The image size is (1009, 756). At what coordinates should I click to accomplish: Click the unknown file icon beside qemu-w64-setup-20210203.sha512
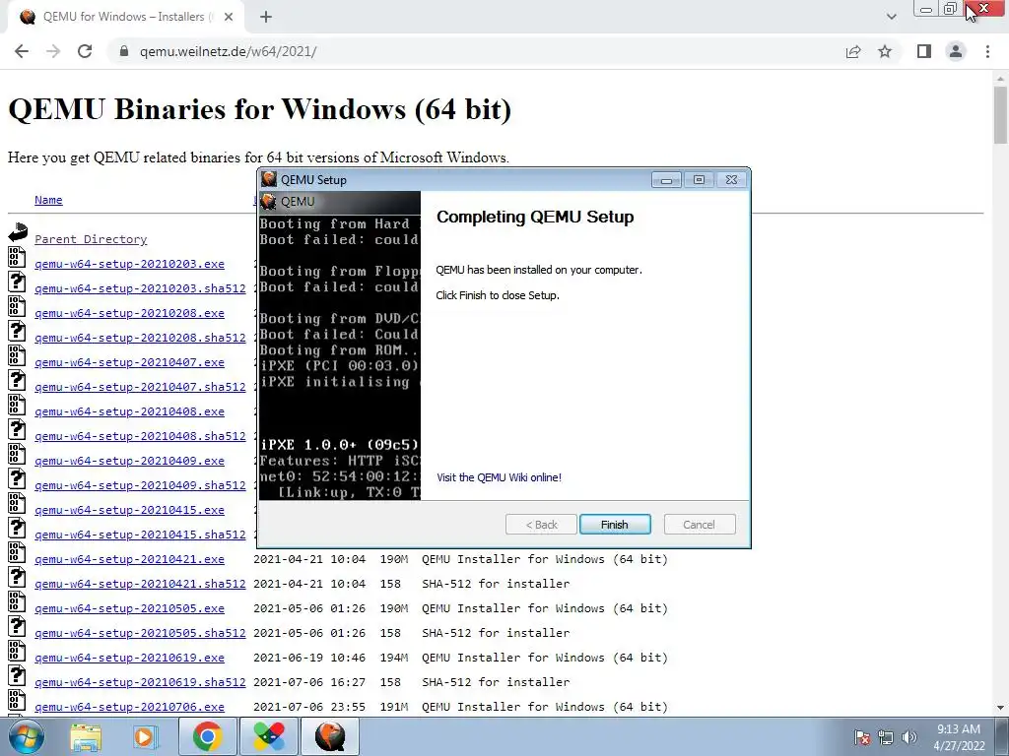pyautogui.click(x=17, y=282)
